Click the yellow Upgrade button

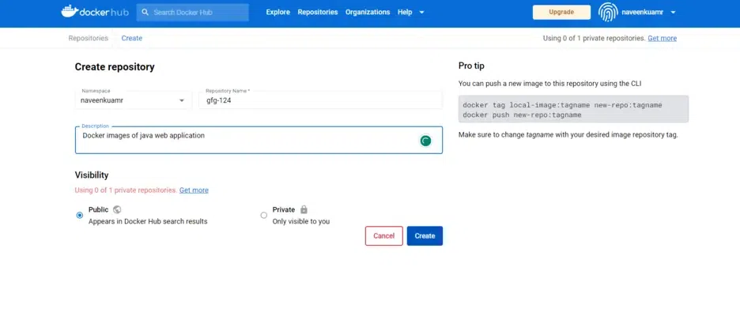point(561,13)
